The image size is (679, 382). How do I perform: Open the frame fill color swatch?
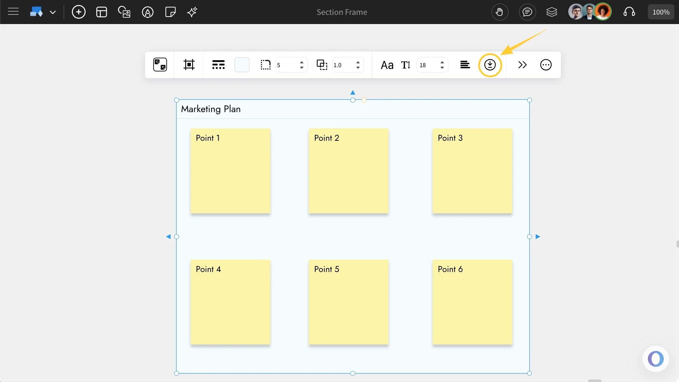tap(242, 65)
